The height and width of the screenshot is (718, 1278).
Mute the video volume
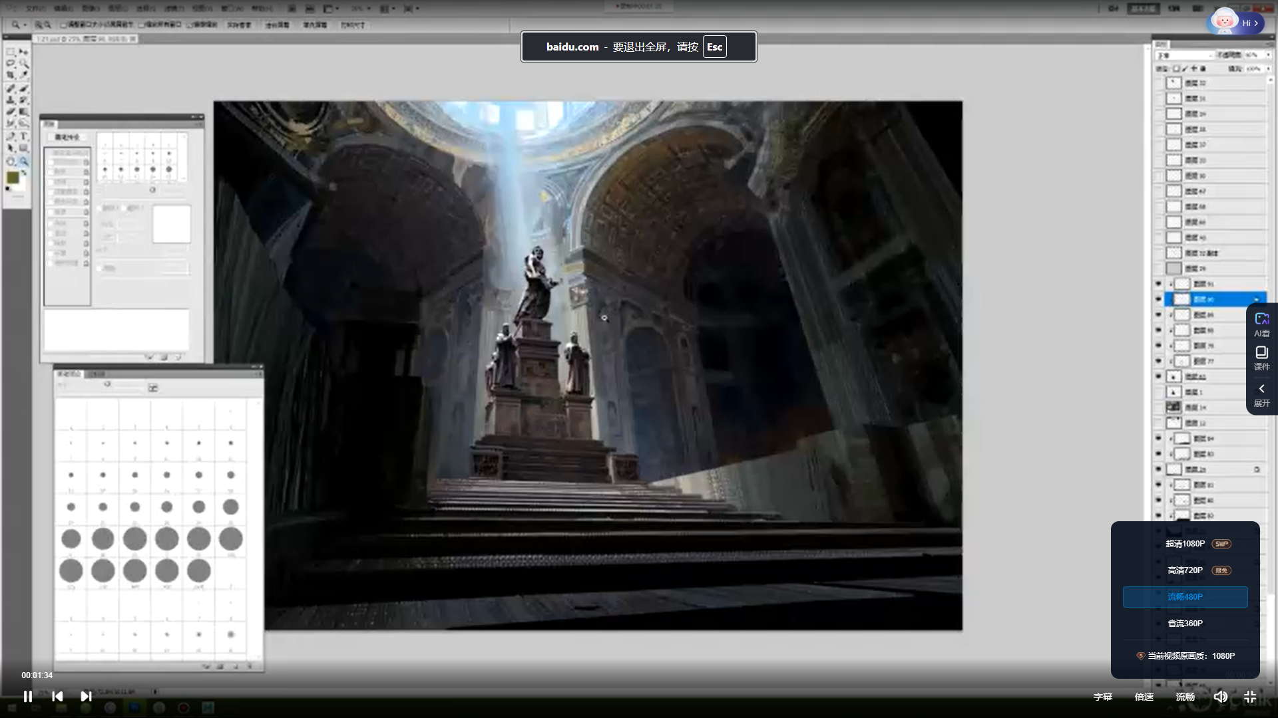pyautogui.click(x=1220, y=696)
